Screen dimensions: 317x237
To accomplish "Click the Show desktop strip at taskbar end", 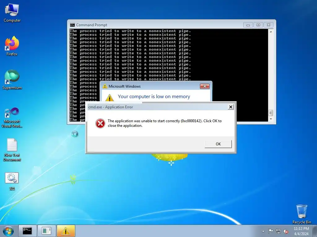I will pyautogui.click(x=315, y=231).
